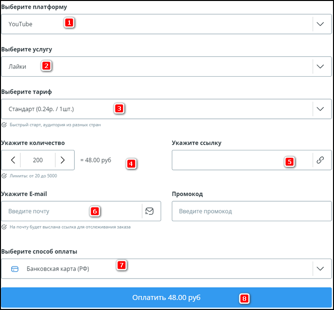Click the '= 48.00 руб' price text

tap(96, 160)
